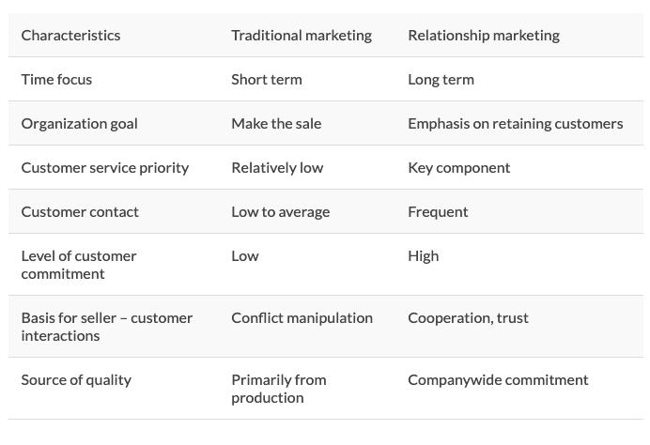The height and width of the screenshot is (445, 650).
Task: Select the Source of quality label
Action: point(76,380)
